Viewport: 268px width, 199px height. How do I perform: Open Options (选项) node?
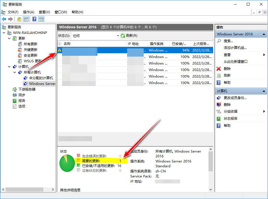pos(22,106)
